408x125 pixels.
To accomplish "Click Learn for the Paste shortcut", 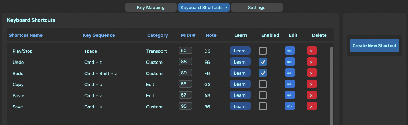I will click(240, 95).
